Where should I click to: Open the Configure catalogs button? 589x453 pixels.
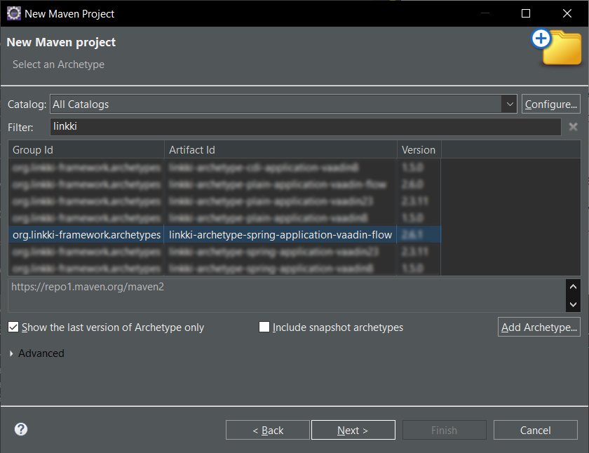[550, 104]
